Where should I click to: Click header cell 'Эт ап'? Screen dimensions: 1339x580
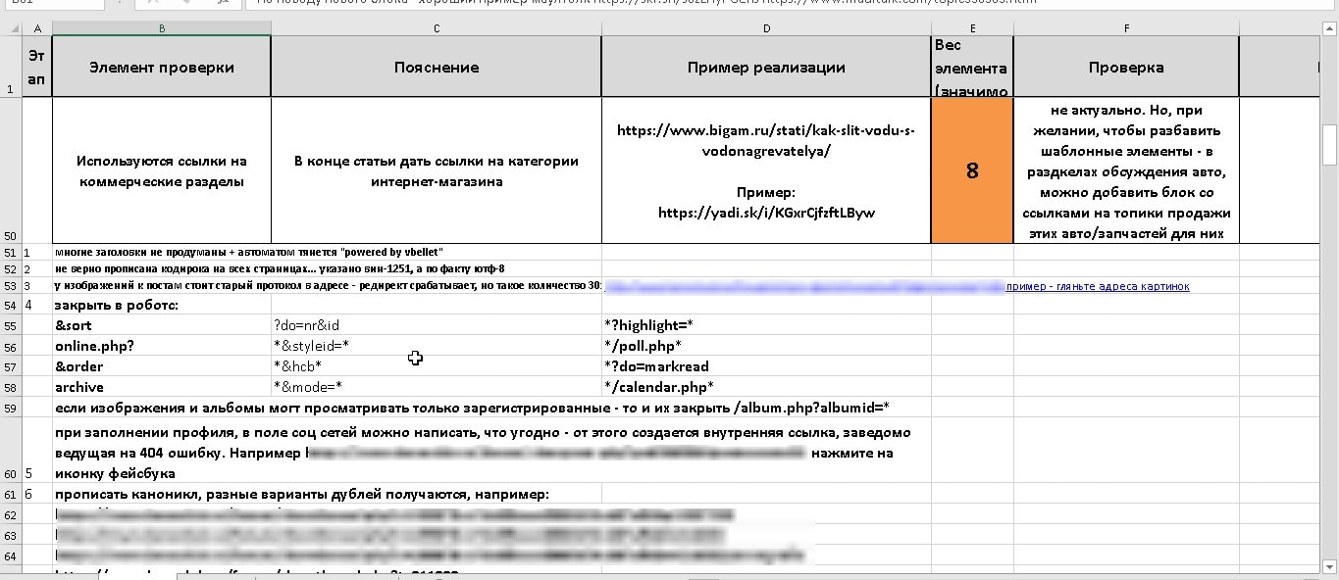[36, 67]
